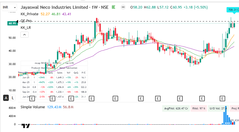
Task: Click the U/D Vol: 27.4 badge
Action: pyautogui.click(x=218, y=109)
